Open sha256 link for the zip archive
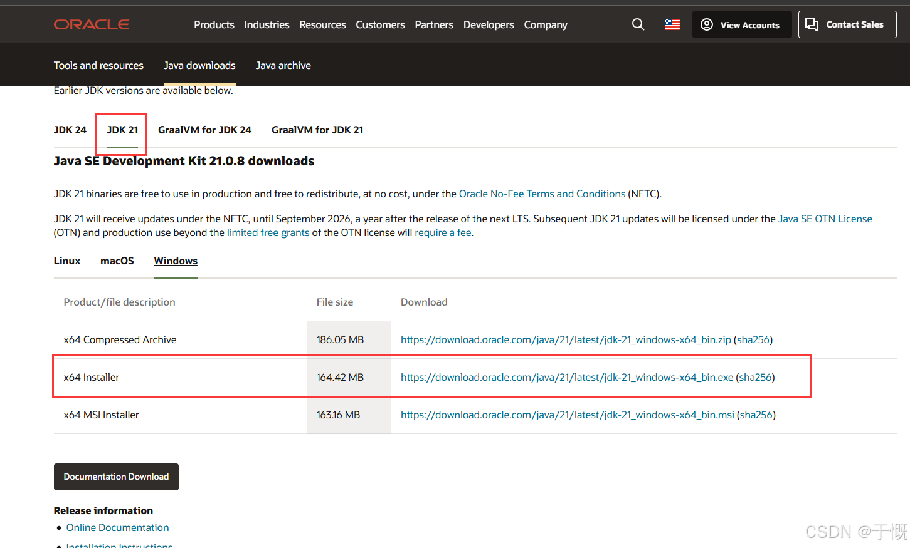The width and height of the screenshot is (910, 548). (x=753, y=339)
